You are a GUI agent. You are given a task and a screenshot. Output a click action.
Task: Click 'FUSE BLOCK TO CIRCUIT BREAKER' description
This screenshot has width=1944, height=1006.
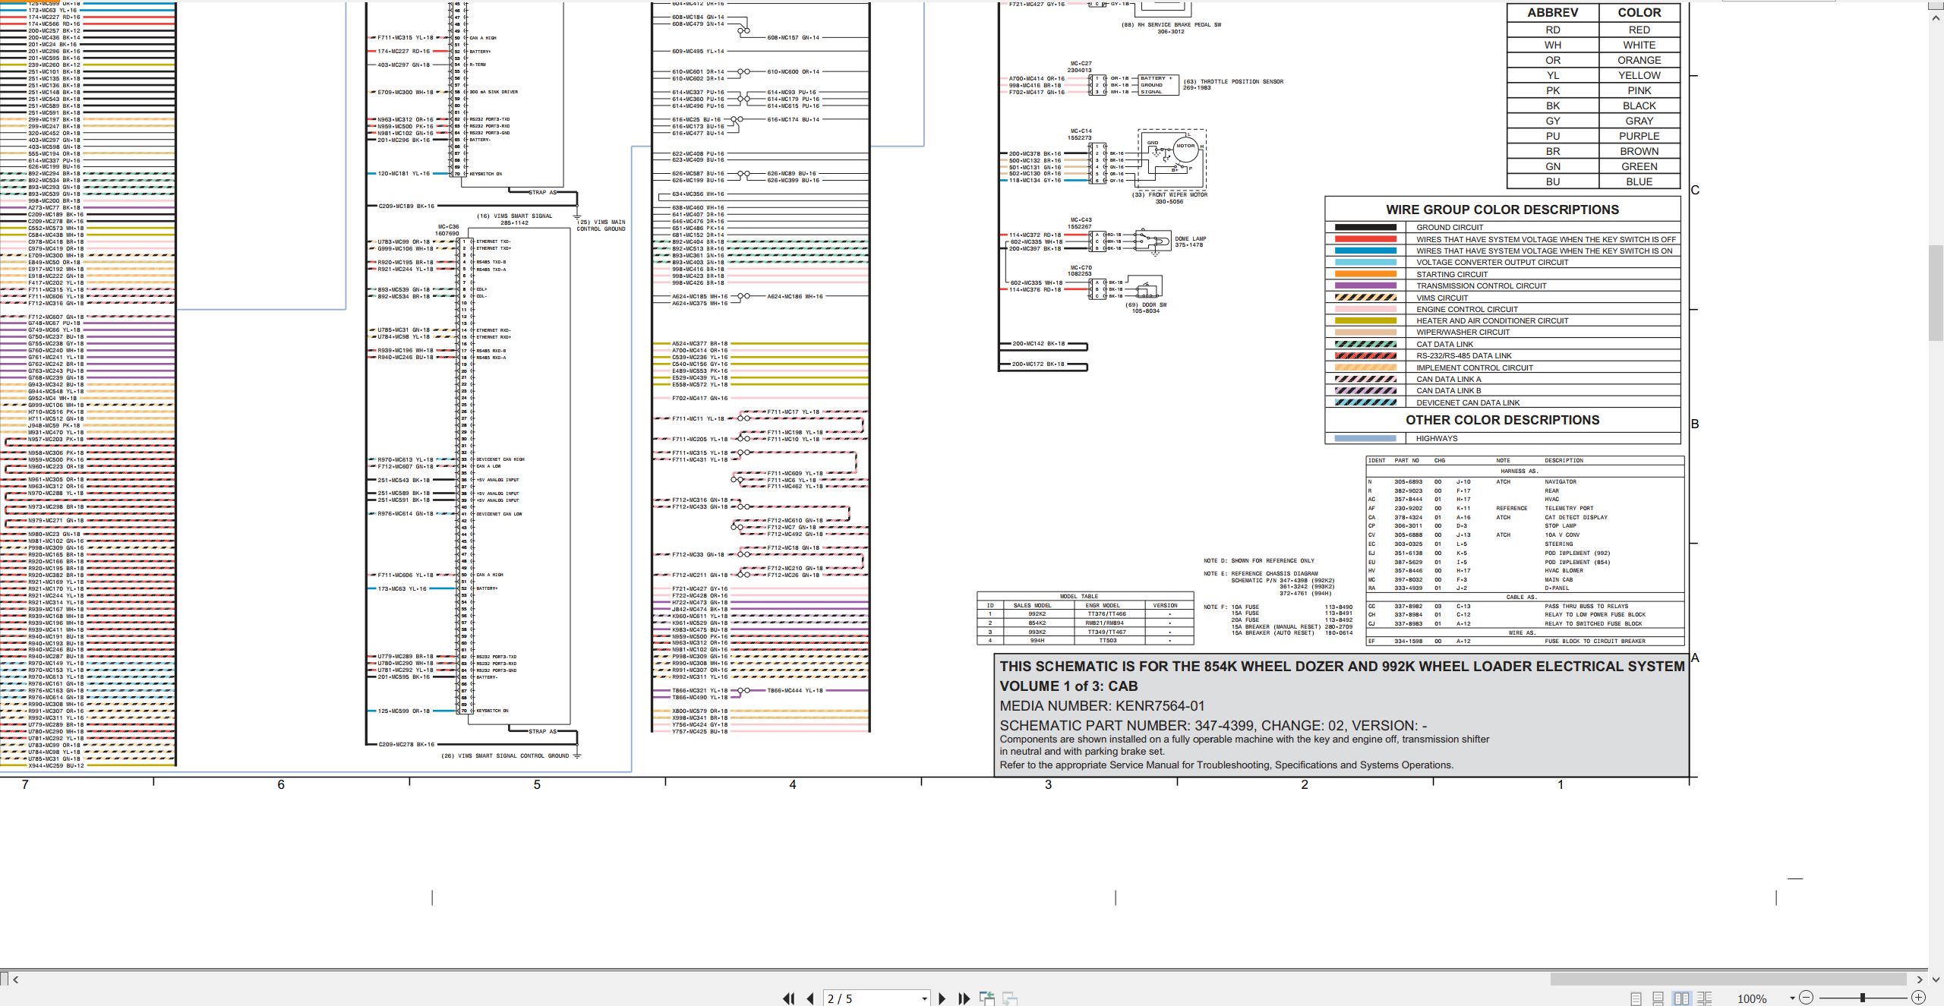point(1595,641)
